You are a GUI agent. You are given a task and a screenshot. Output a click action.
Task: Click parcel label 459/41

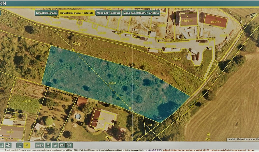pos(27,101)
